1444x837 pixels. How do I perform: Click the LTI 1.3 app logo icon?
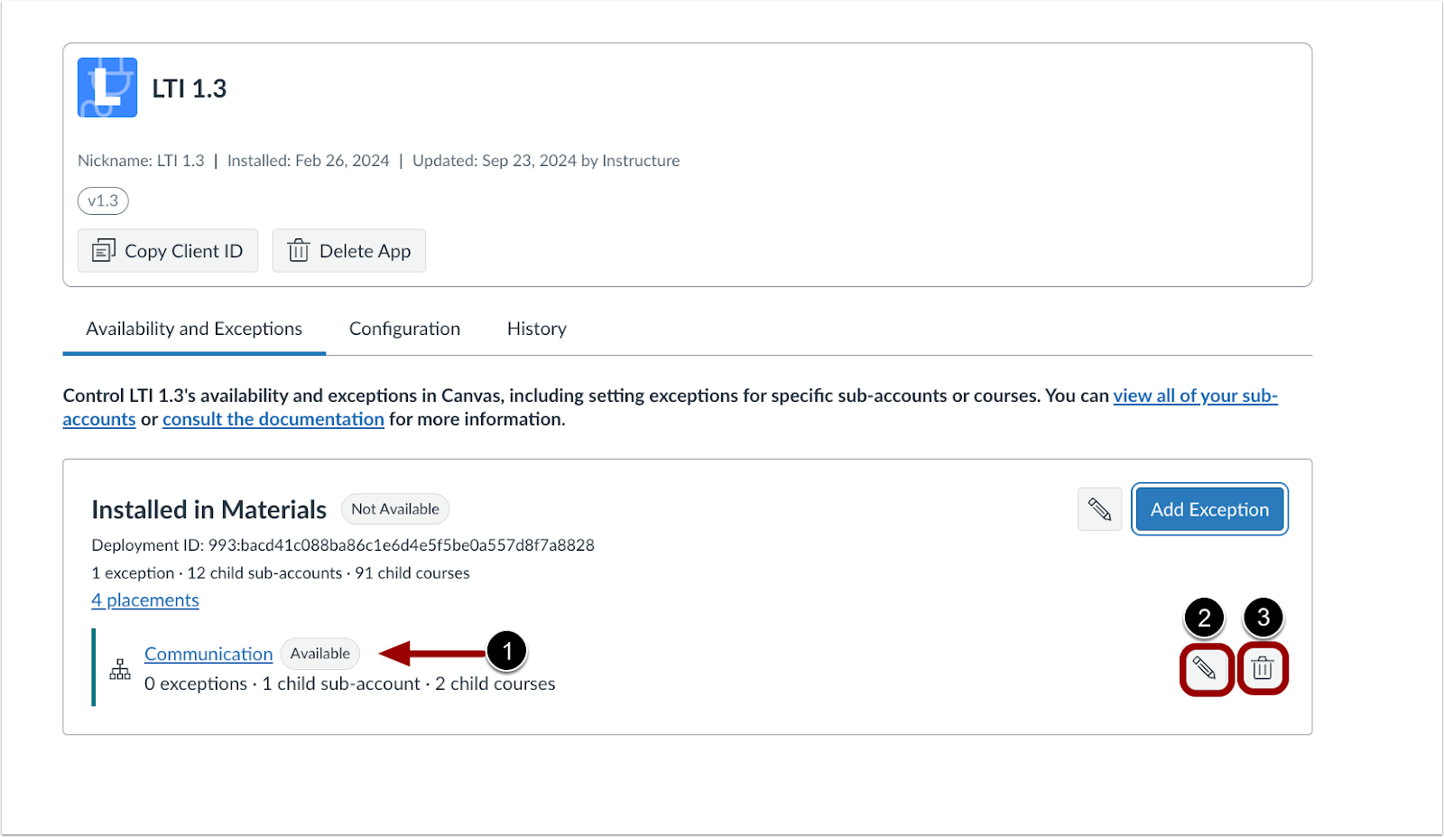point(107,88)
